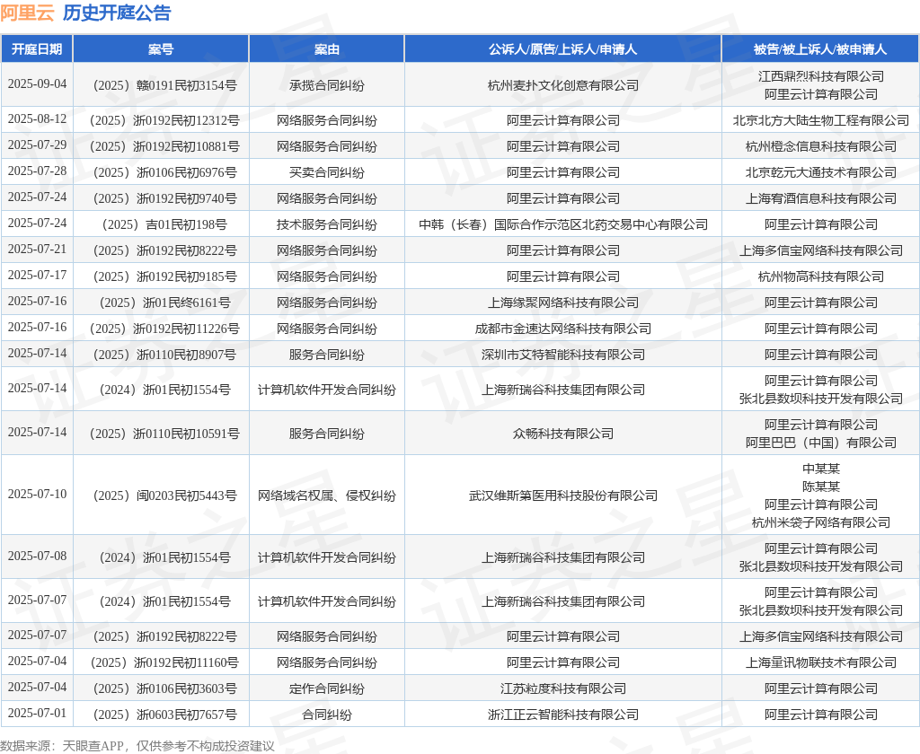Click defendant "江西鼎烈科技有限公司"
Viewport: 920px width, 754px height.
820,76
